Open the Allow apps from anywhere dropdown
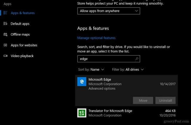Image resolution: width=191 pixels, height=125 pixels. click(109, 11)
